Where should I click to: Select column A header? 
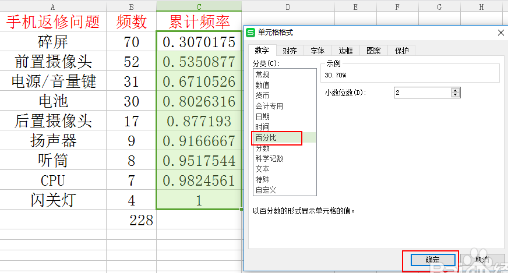click(53, 7)
